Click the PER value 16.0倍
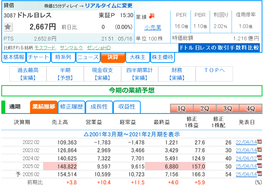Viewport: 264px width, 186px height. click(x=181, y=26)
